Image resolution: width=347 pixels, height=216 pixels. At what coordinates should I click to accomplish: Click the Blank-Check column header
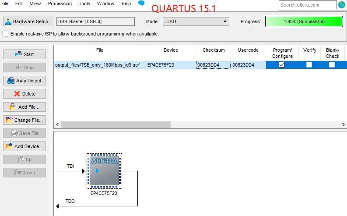click(333, 53)
